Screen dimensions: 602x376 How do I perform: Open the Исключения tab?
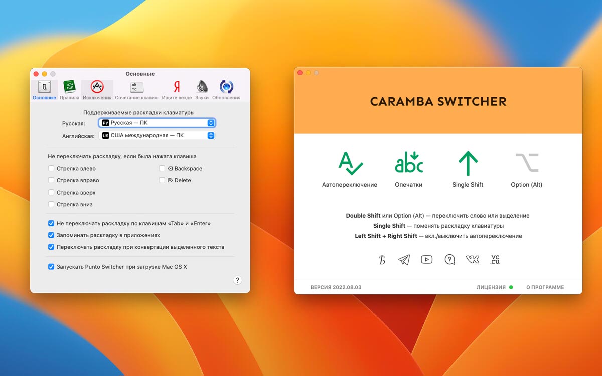97,90
